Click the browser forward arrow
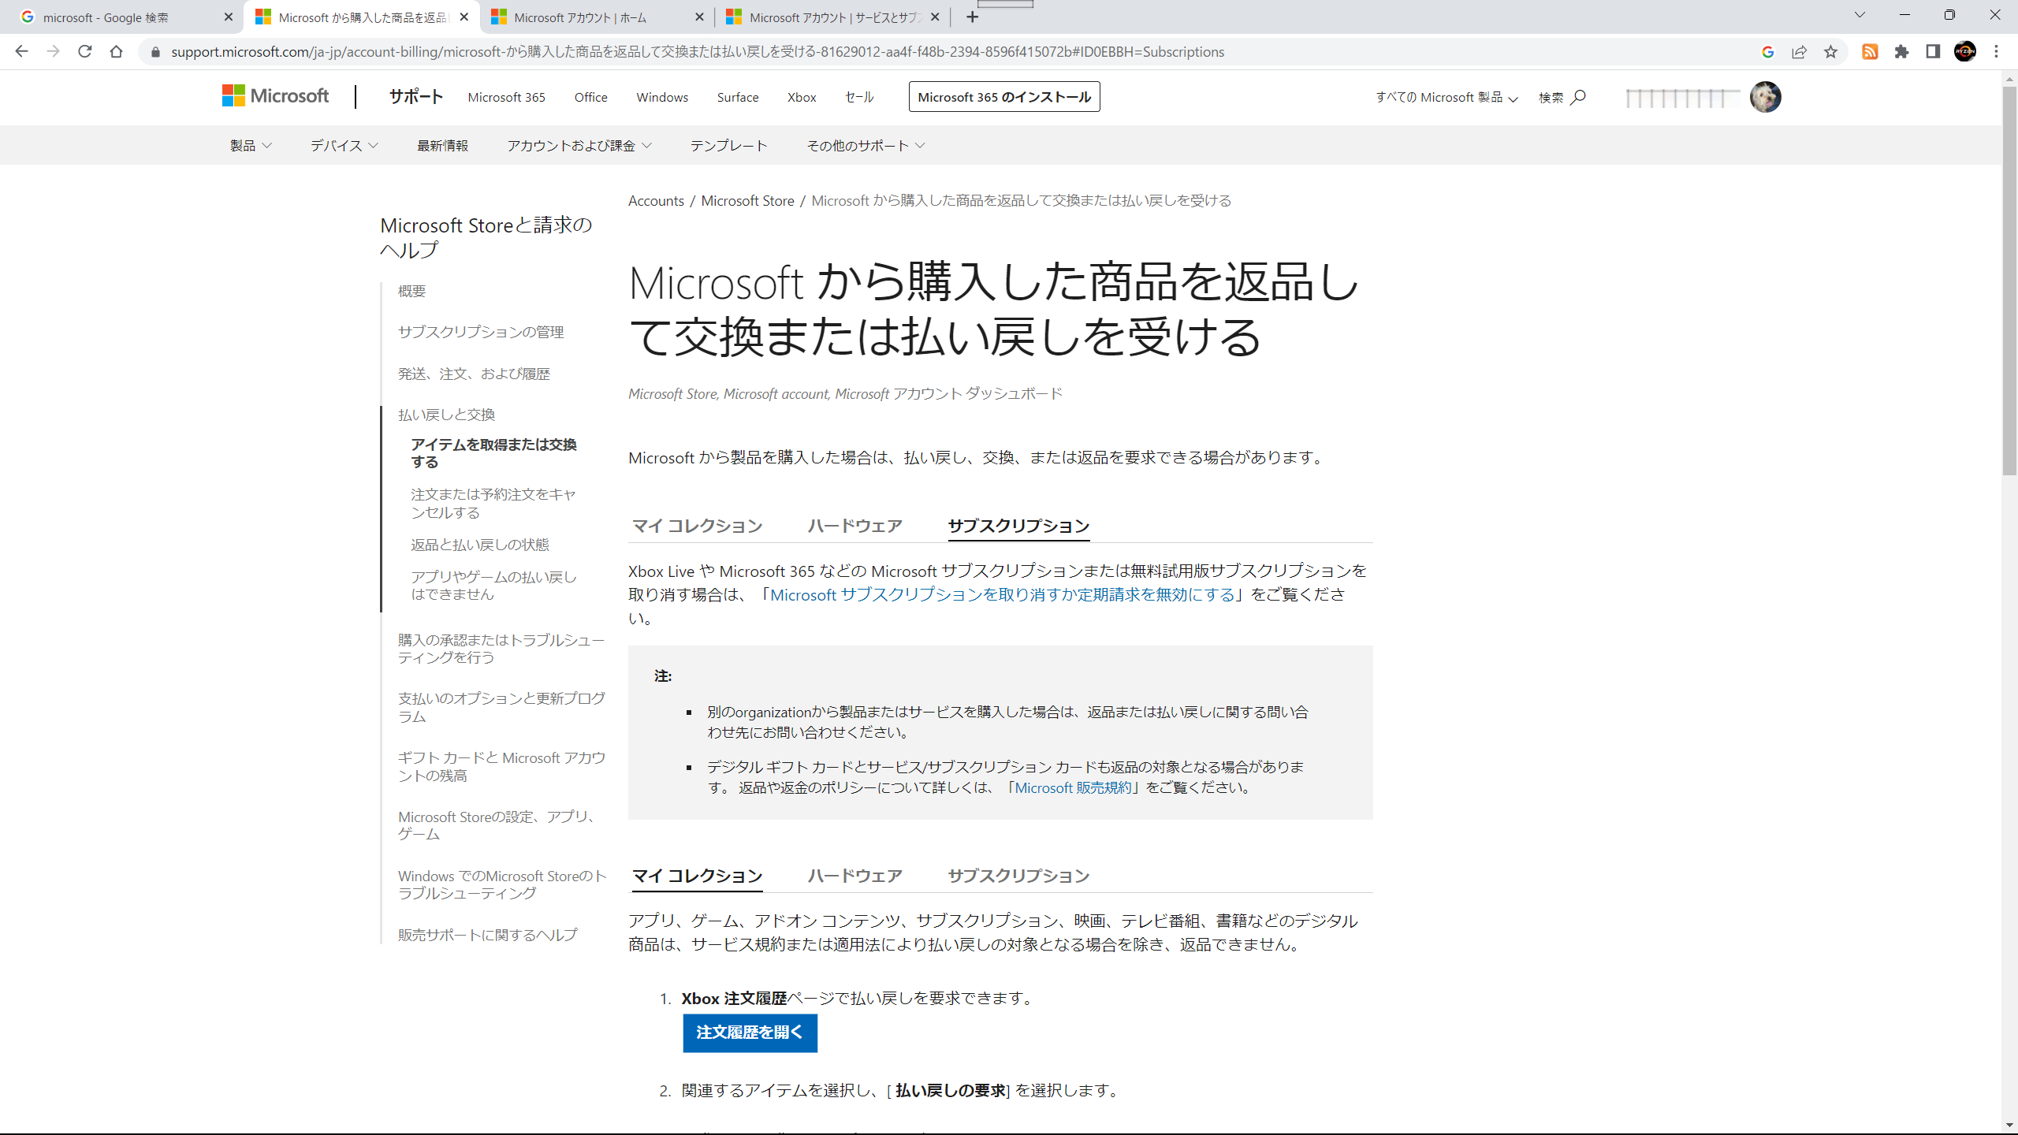2018x1135 pixels. [x=53, y=51]
